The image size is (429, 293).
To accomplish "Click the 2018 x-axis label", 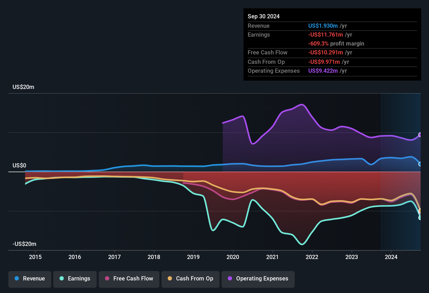I will click(x=154, y=257).
